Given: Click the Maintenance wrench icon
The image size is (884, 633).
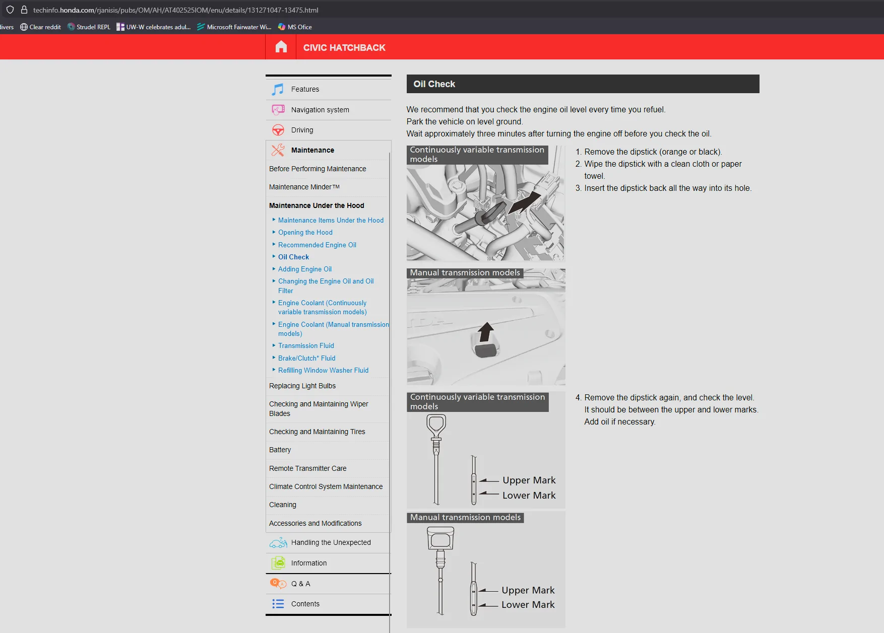Looking at the screenshot, I should [x=278, y=150].
